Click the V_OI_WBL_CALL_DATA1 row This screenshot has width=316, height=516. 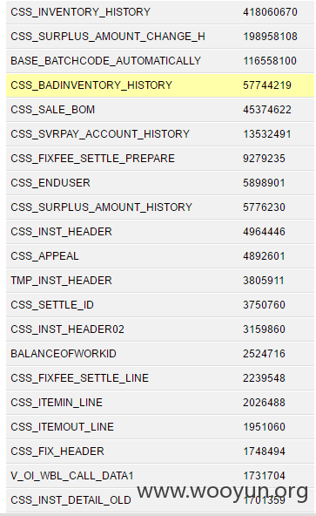click(160, 476)
